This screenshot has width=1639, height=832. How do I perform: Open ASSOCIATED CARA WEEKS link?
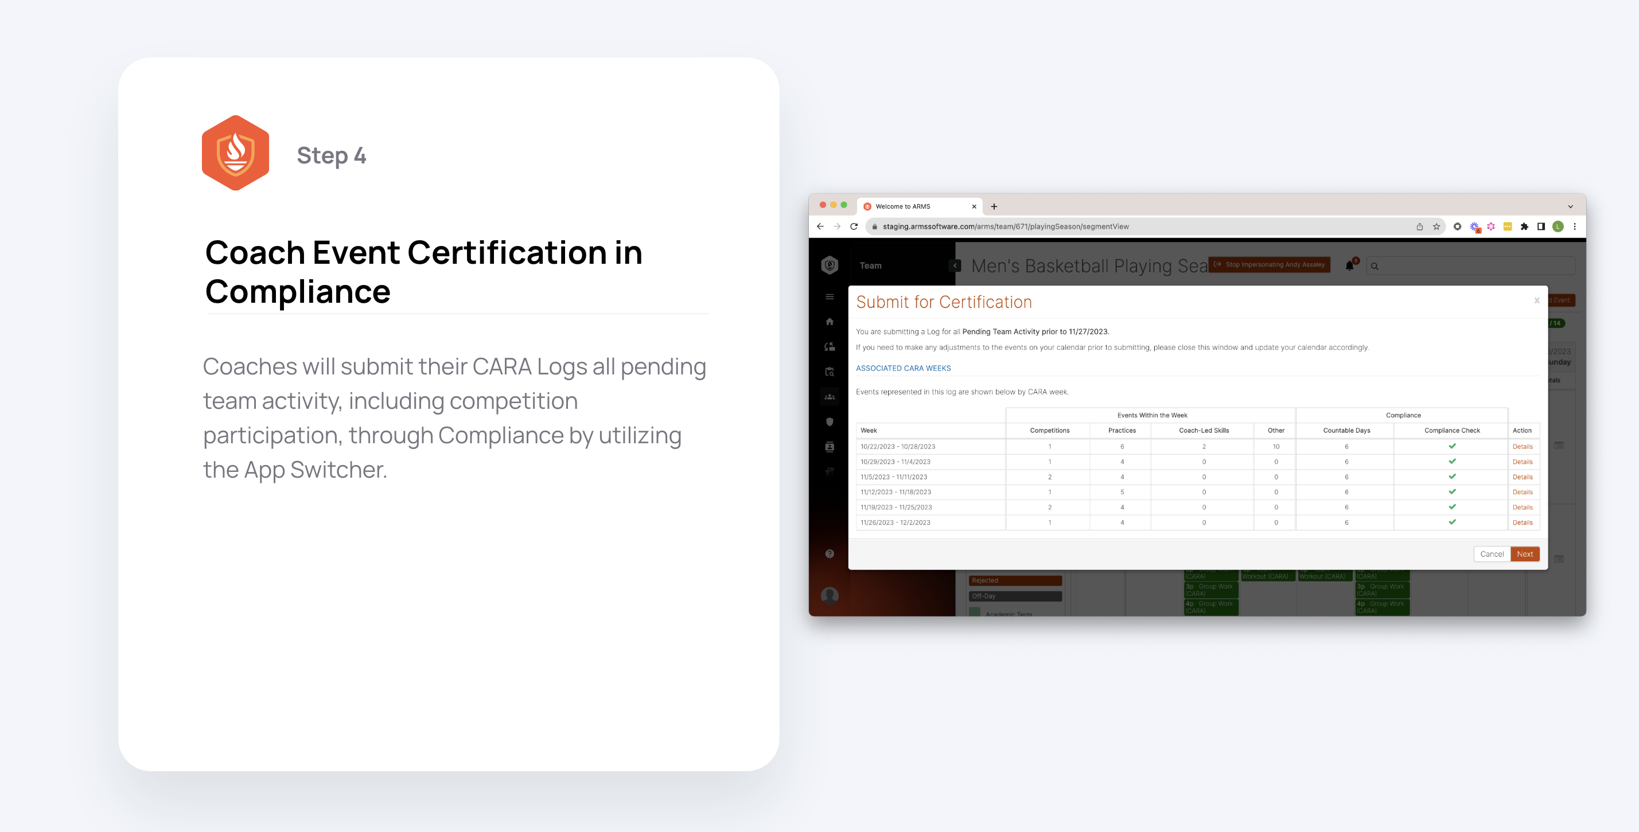click(904, 368)
